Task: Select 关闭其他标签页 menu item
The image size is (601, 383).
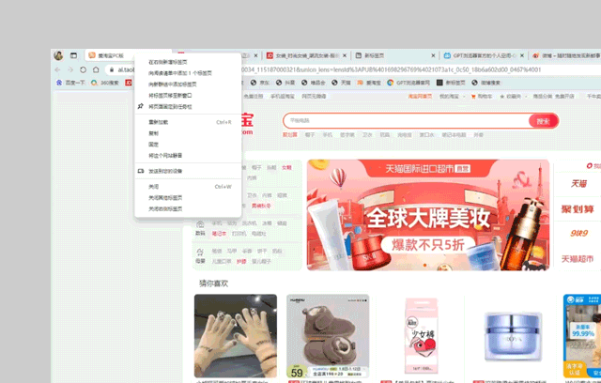Action: point(188,198)
